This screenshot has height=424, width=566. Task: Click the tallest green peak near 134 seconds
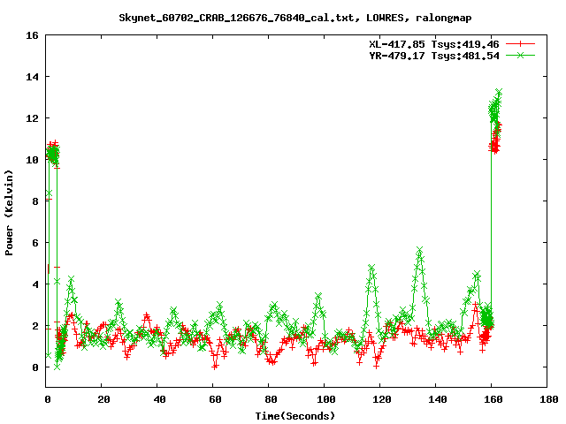(419, 250)
